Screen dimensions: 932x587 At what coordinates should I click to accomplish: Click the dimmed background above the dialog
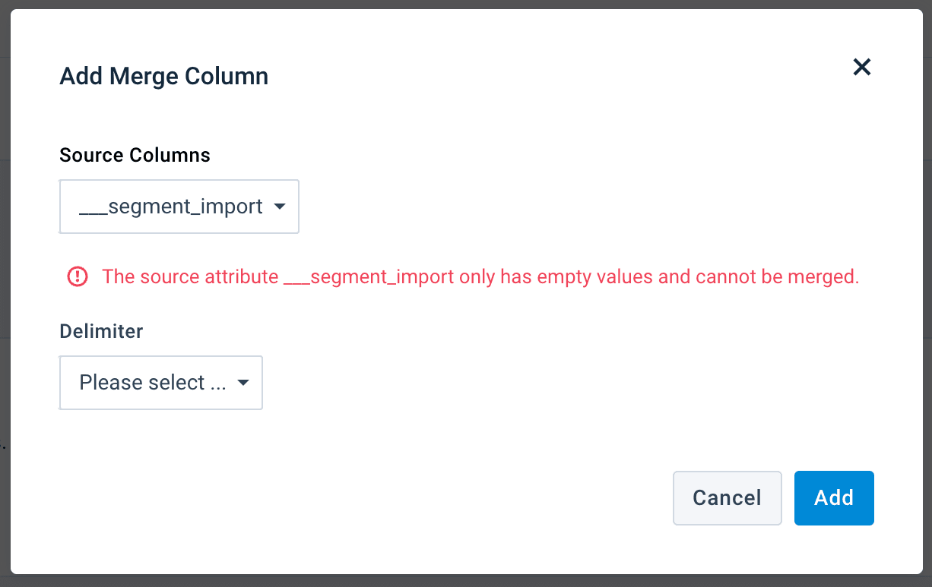(456, 4)
